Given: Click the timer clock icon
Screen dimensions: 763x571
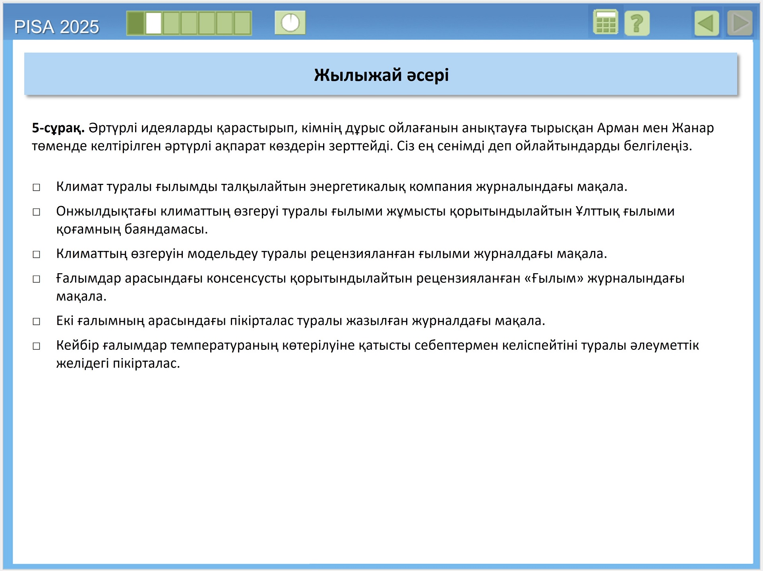Looking at the screenshot, I should (x=290, y=23).
